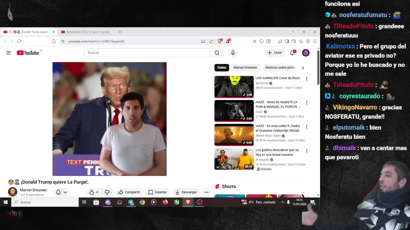Click the YouTube Buscar search field
The height and width of the screenshot is (230, 410).
(147, 53)
